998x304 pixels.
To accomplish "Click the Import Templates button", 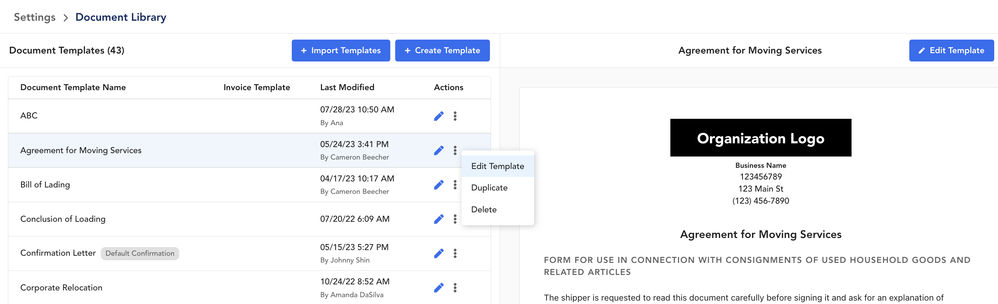I will 340,50.
